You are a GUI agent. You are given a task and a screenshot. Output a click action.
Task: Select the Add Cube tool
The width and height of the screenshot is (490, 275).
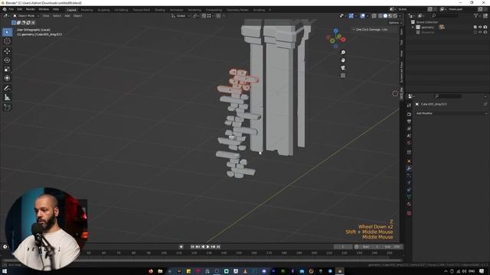tap(7, 107)
